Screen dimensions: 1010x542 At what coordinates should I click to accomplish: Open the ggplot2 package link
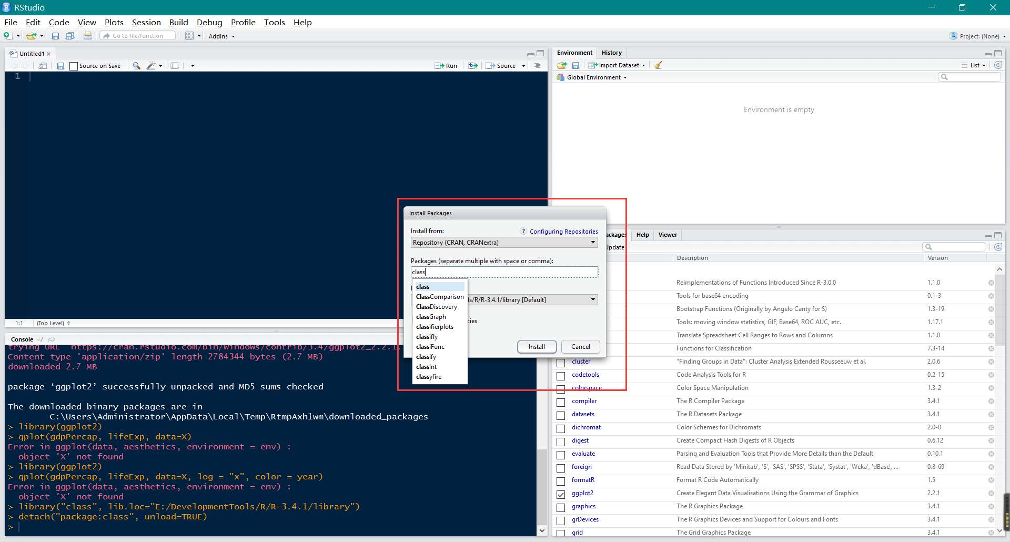582,494
